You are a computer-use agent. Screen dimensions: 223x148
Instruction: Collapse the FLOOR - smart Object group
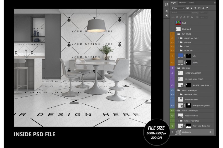176,110
